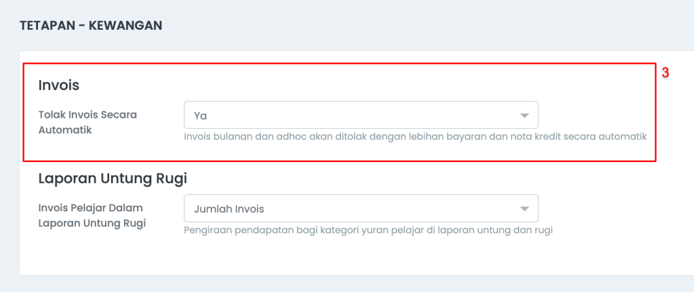Viewport: 694px width, 292px height.
Task: Click the 'Invois' section heading
Action: (x=59, y=85)
